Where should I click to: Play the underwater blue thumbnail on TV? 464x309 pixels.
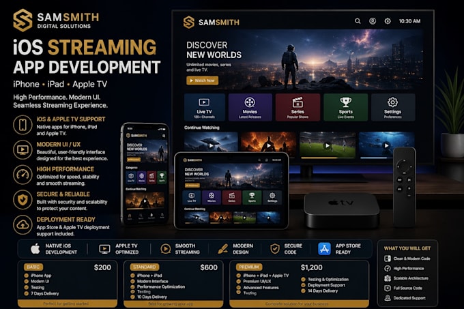[x=386, y=145]
